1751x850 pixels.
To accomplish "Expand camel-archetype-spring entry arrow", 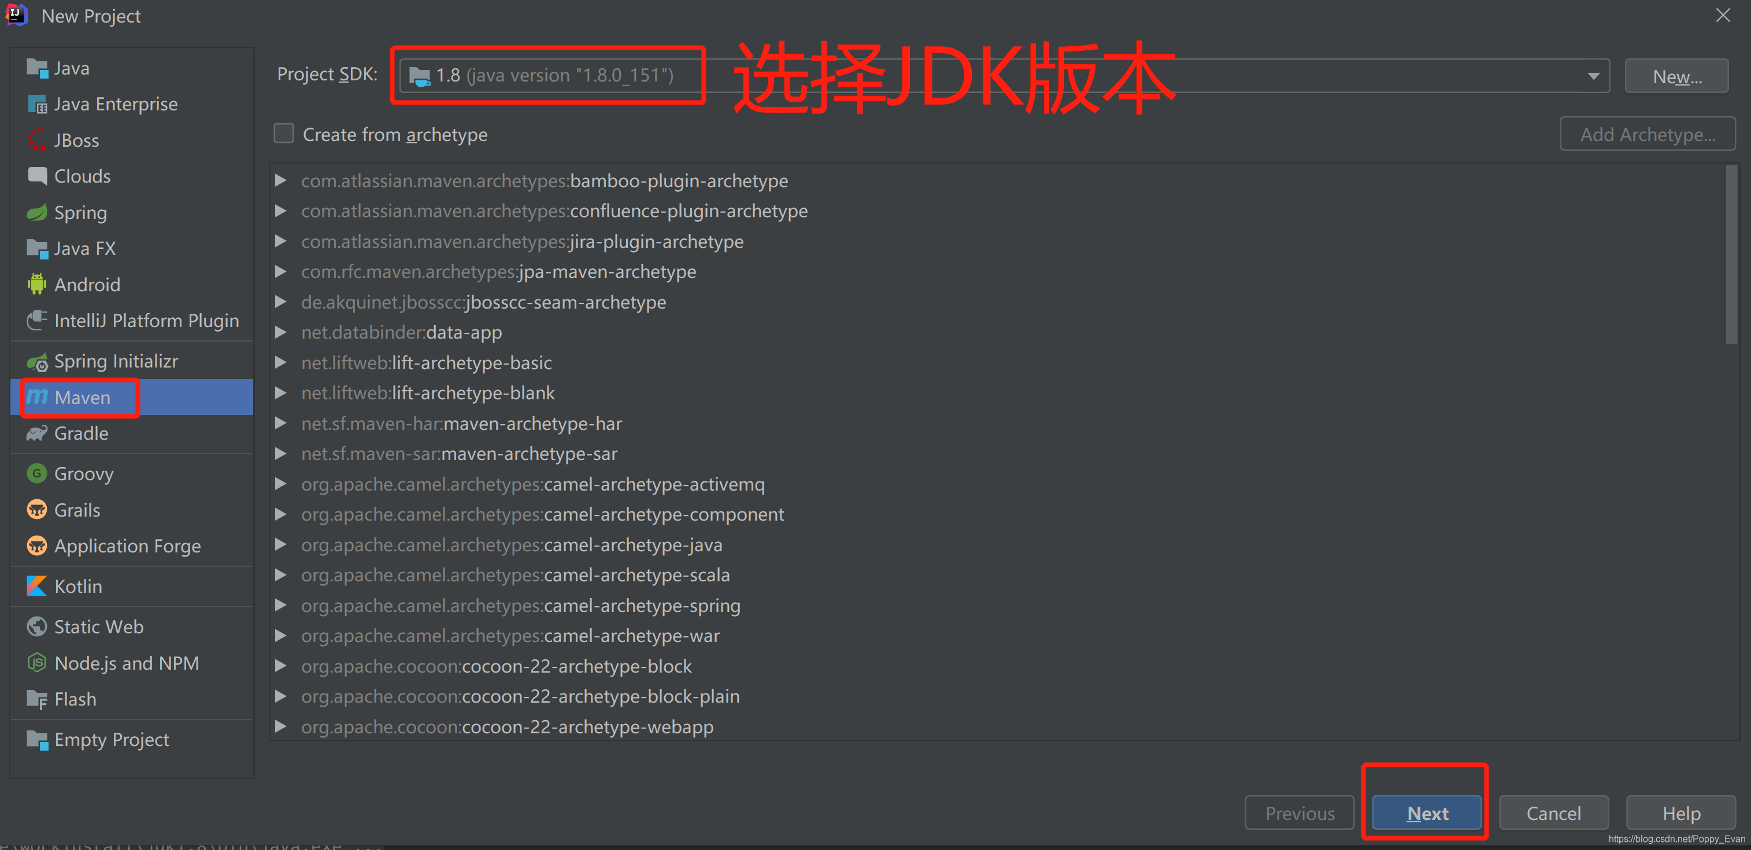I will tap(280, 605).
